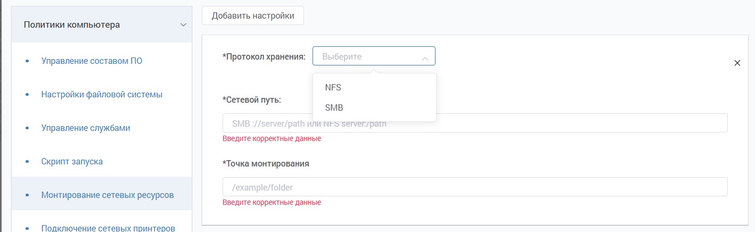Select Управление службами in sidebar
Viewport: 755px width, 232px height.
86,128
